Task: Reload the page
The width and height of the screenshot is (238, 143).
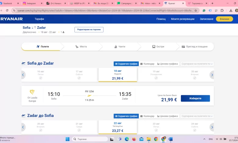Action: [x=7, y=10]
